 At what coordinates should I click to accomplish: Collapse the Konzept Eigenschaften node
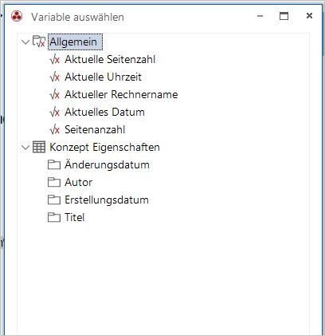tap(25, 148)
